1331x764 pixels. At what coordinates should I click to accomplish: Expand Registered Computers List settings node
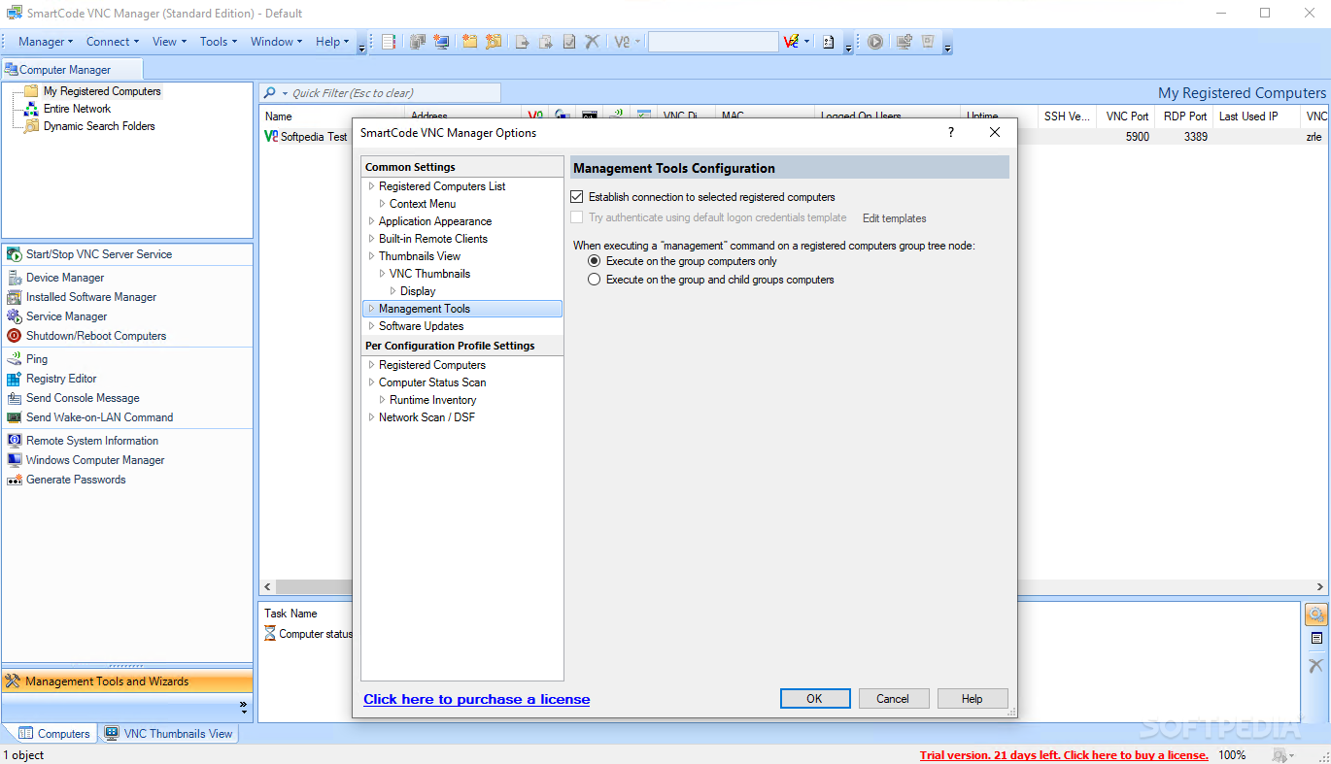click(x=371, y=186)
